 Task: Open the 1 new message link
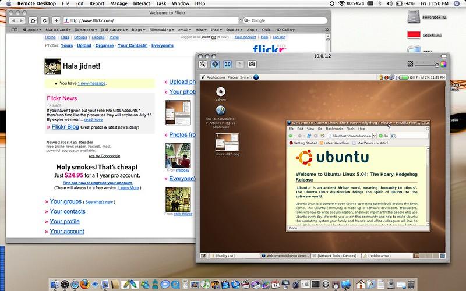91,83
